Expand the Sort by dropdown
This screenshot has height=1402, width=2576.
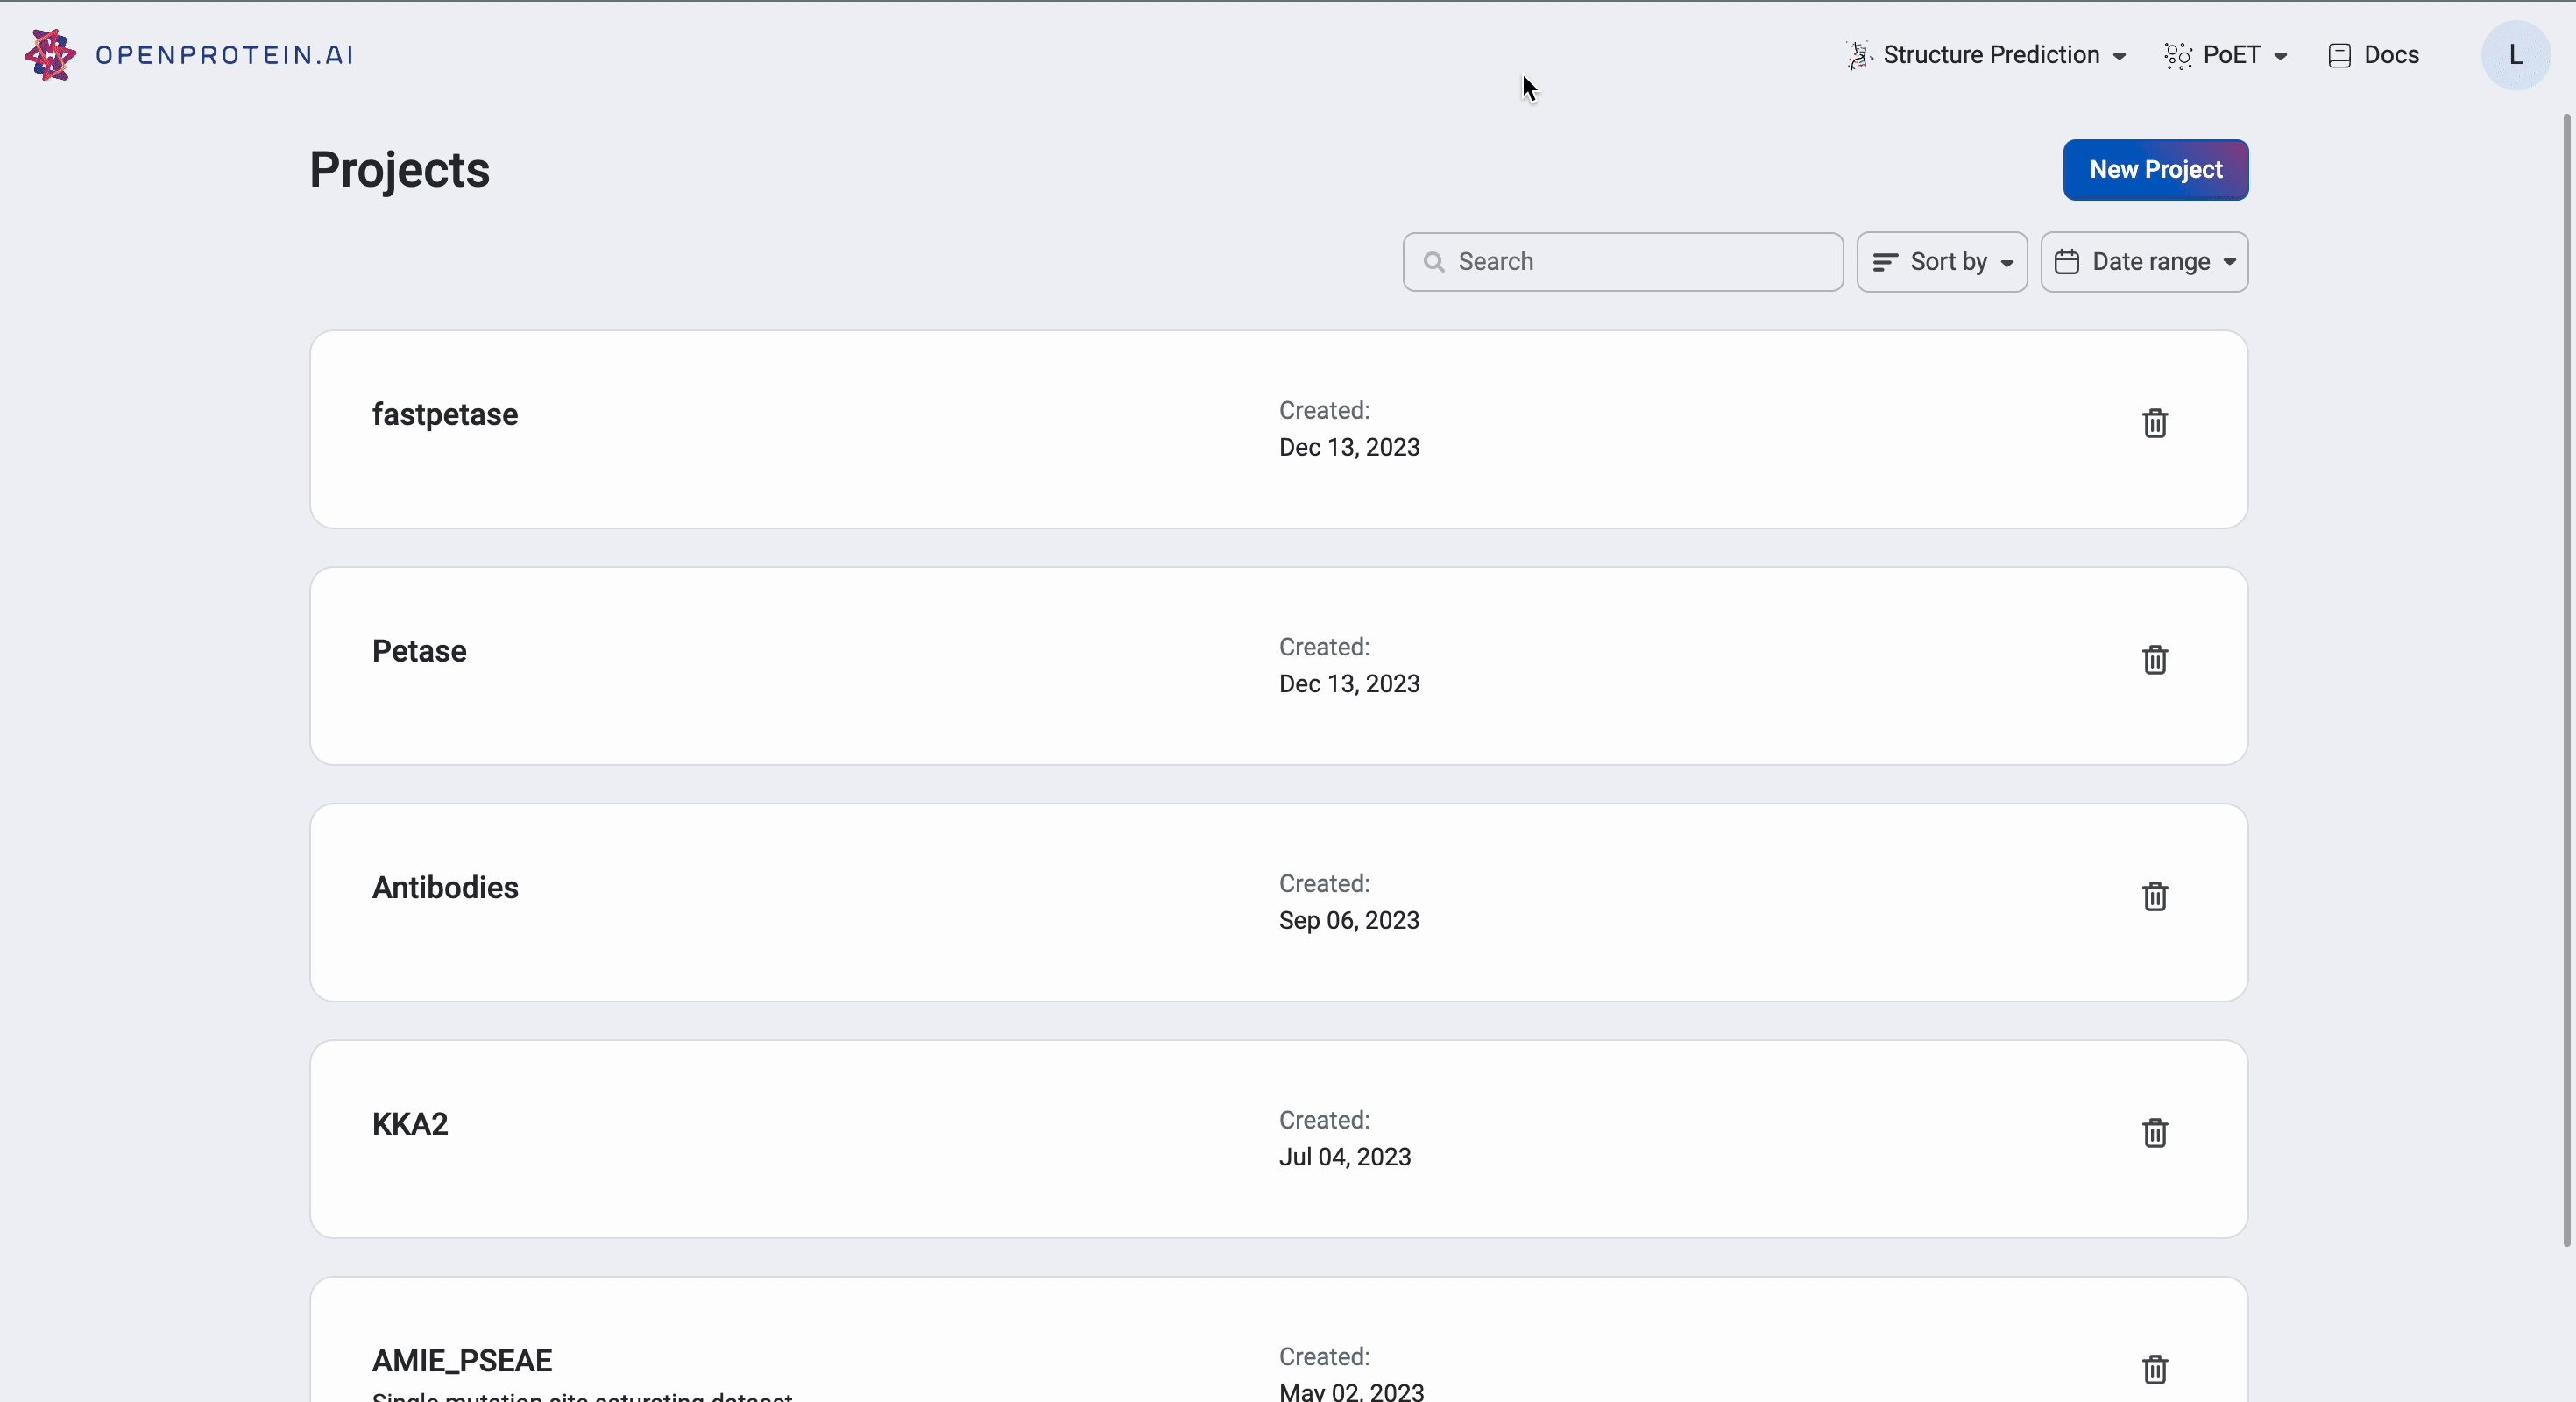(1941, 262)
